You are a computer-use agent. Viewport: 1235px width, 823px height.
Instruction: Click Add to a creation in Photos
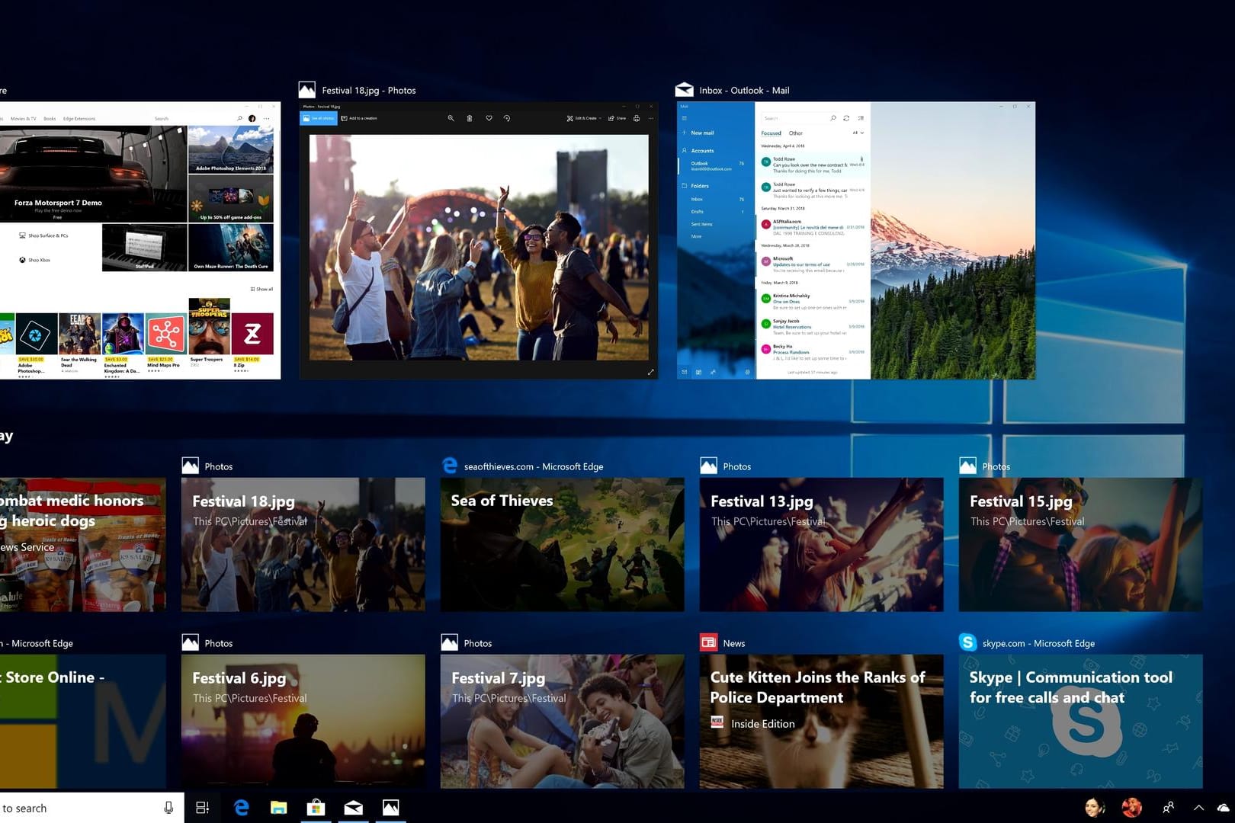click(x=359, y=118)
